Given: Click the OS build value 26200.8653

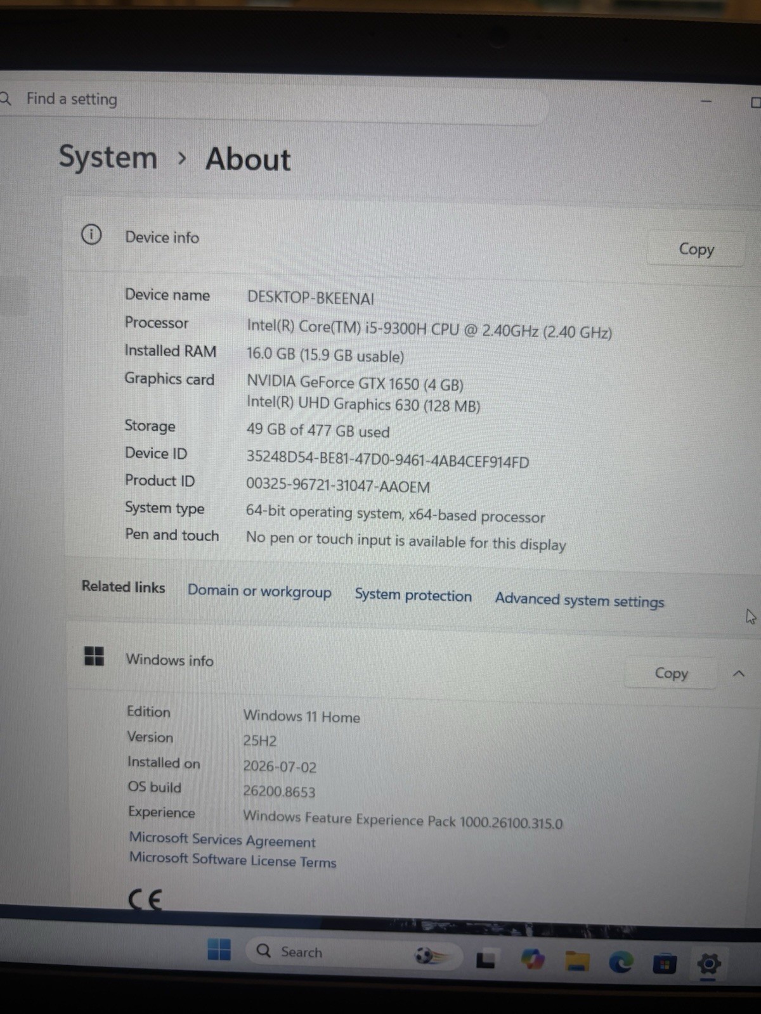Looking at the screenshot, I should tap(279, 791).
